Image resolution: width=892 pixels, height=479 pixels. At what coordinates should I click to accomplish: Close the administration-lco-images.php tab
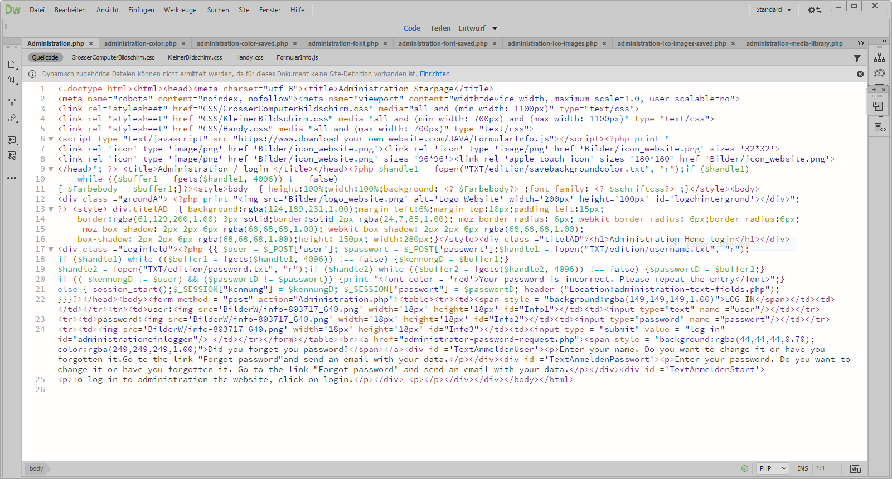(x=604, y=43)
